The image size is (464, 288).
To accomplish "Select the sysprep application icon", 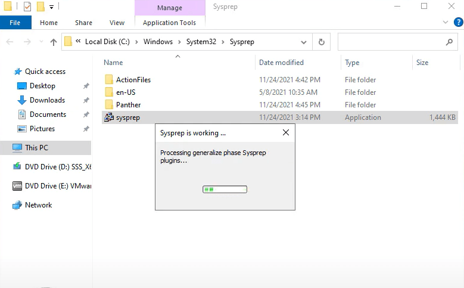I will point(109,117).
